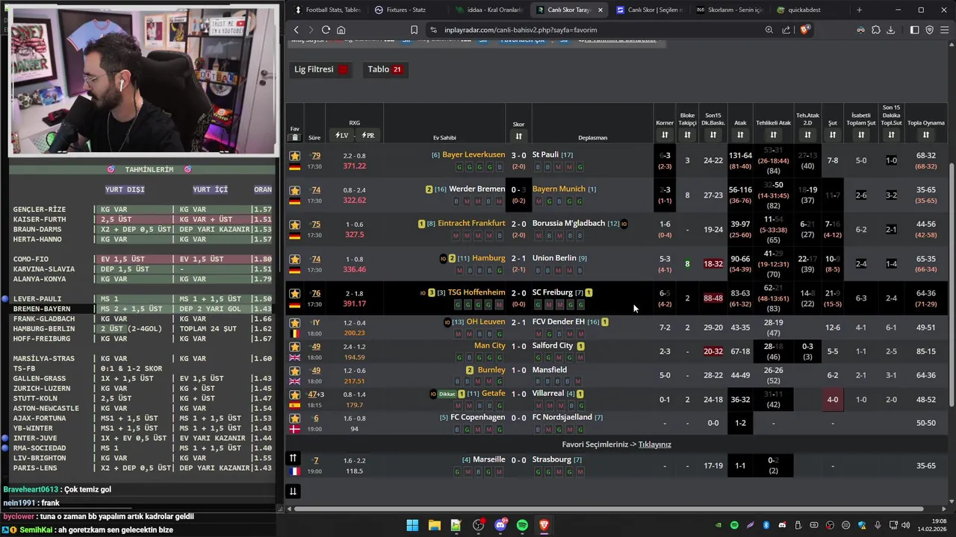Open zoom magnifier icon in address bar
The height and width of the screenshot is (537, 956).
[x=769, y=30]
